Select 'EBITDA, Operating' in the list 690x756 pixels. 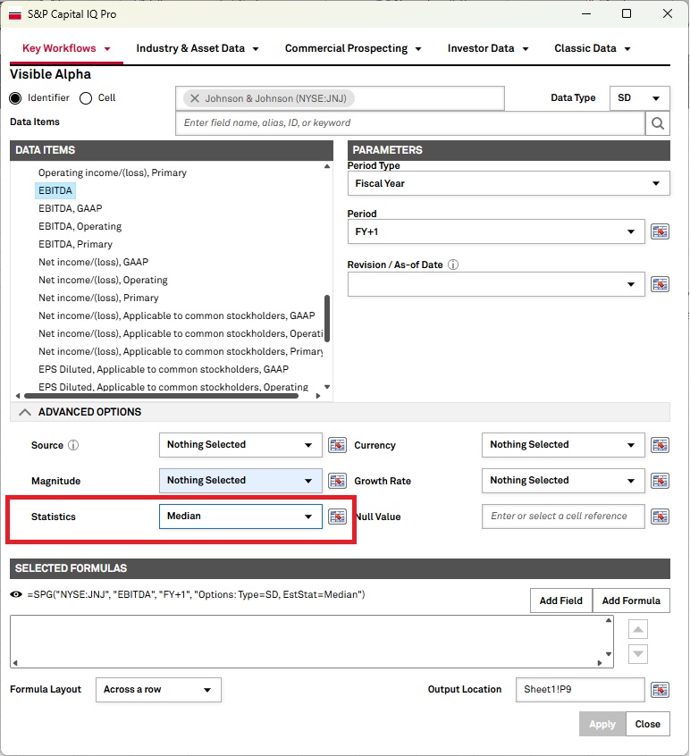point(80,226)
